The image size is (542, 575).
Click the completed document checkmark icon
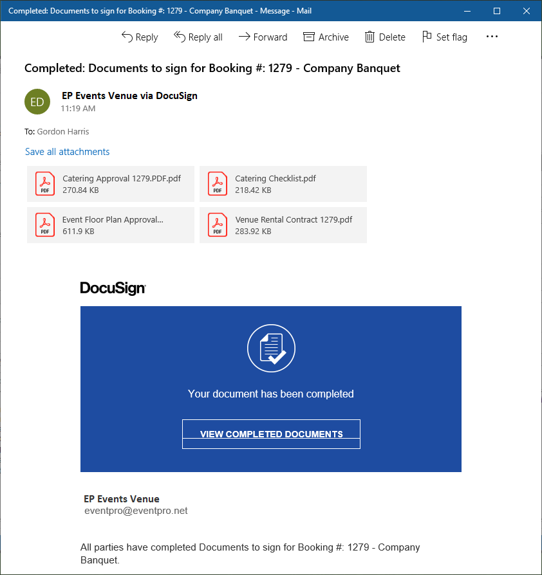click(271, 348)
